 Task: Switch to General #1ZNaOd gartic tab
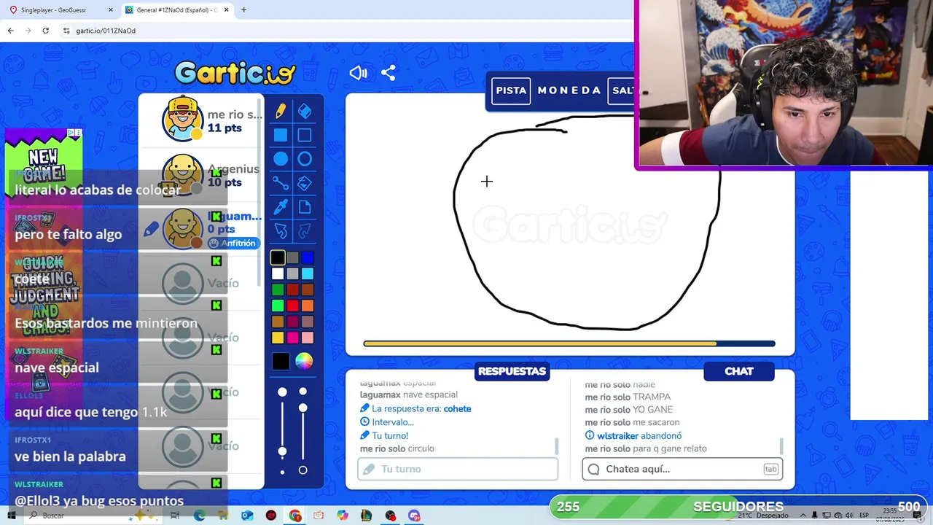coord(176,10)
